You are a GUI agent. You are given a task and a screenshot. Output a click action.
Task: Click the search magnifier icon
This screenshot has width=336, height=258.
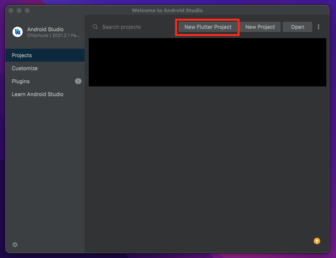pyautogui.click(x=95, y=27)
